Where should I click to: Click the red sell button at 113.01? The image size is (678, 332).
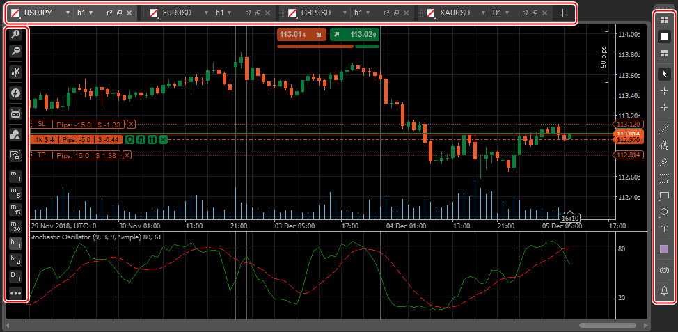tap(301, 34)
